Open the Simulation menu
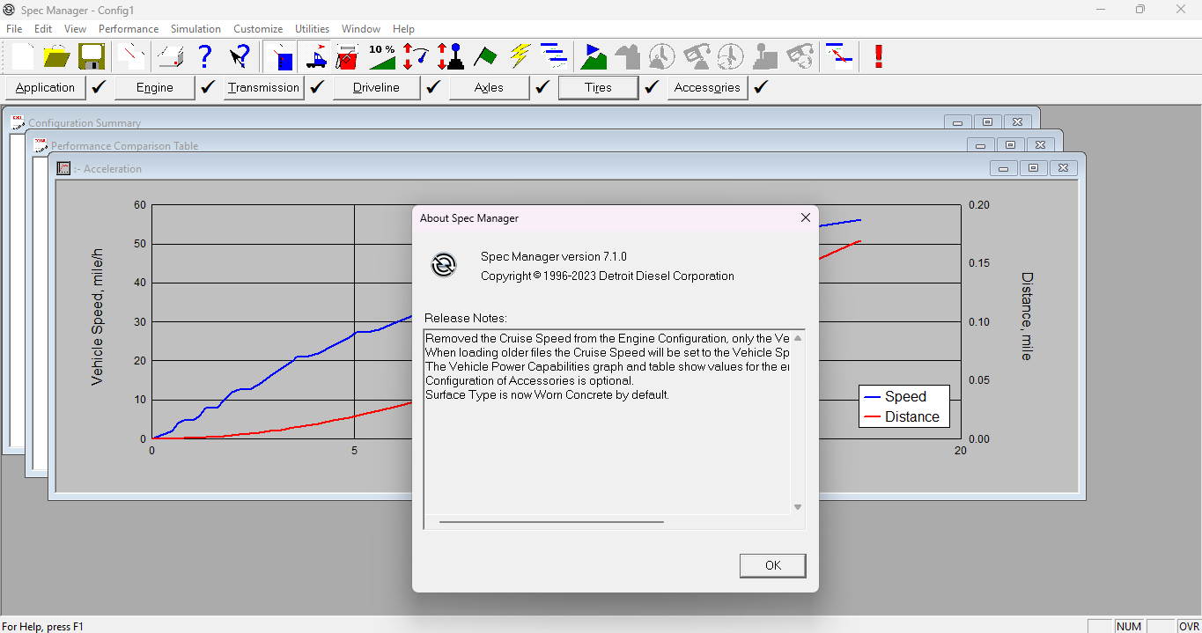 pyautogui.click(x=195, y=29)
